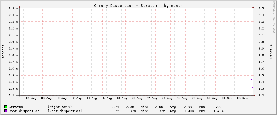Click the '14 Aug' date label

(92, 98)
